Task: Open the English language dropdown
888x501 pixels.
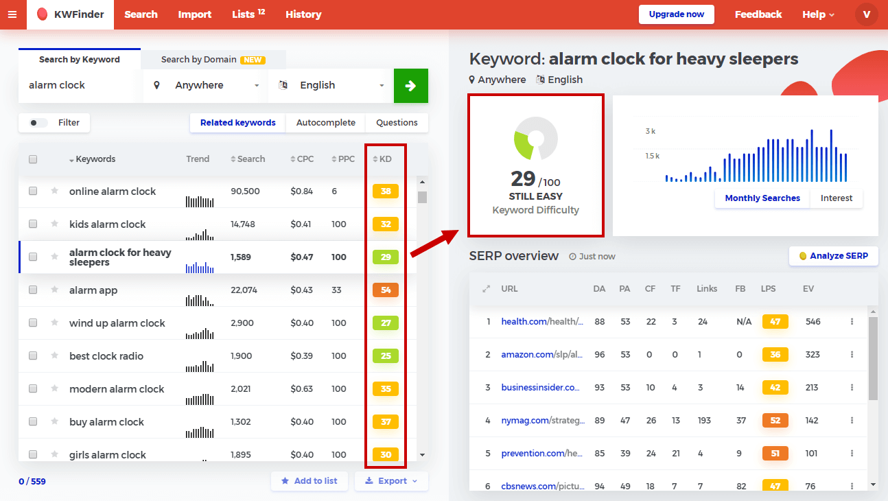Action: pos(331,86)
